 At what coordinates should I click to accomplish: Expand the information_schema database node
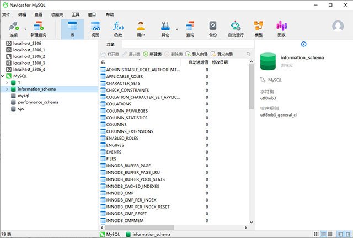(x=7, y=89)
